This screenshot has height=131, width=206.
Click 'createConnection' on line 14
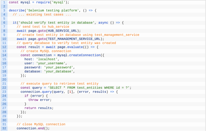click(x=85, y=55)
